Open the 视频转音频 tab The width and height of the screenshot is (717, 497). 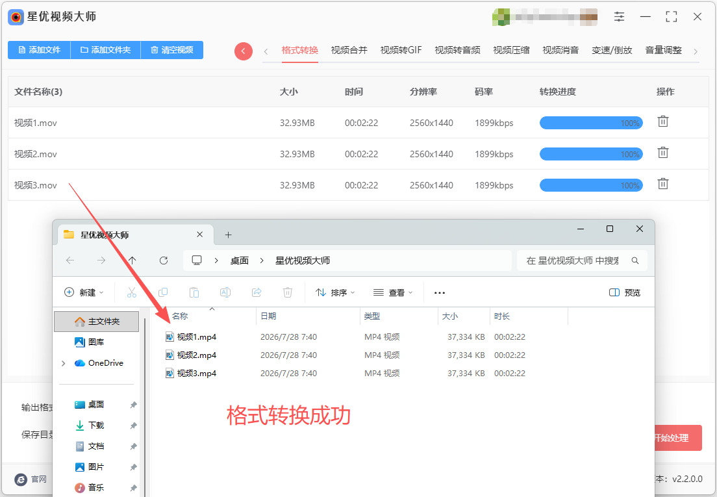[457, 50]
